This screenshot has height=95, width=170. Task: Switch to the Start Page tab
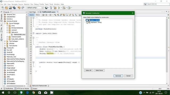tap(32, 12)
